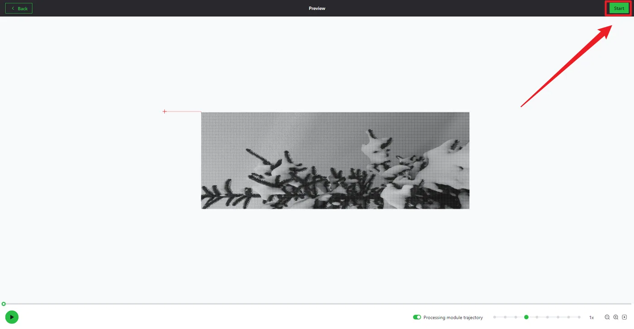
Task: Click the 1x speed label
Action: [591, 318]
